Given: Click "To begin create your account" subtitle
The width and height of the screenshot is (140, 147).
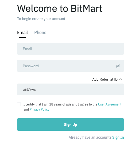Looking at the screenshot, I should (x=41, y=19).
